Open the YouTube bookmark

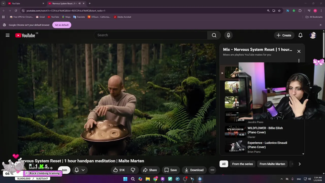[53, 17]
